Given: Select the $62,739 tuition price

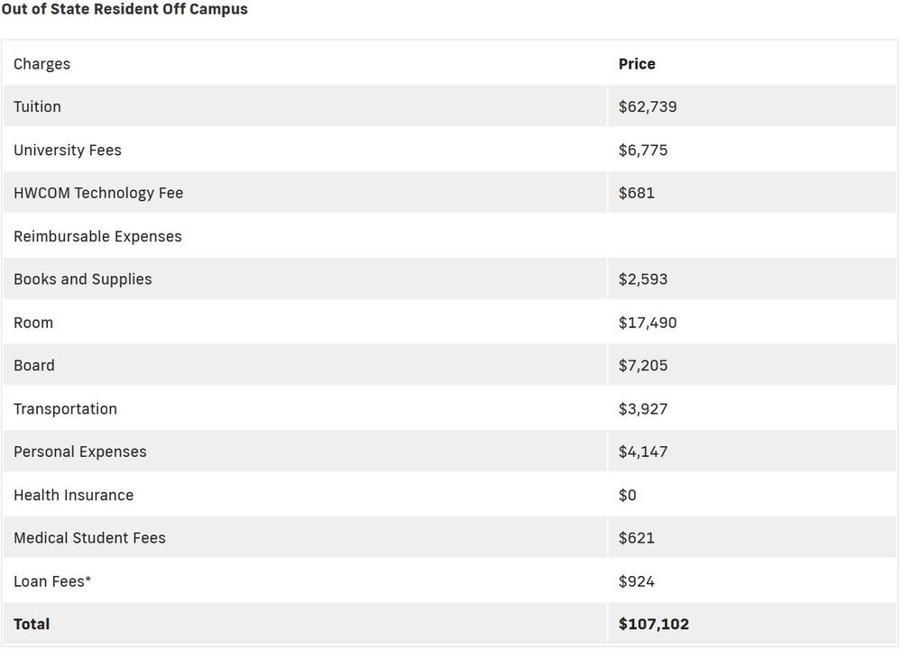Looking at the screenshot, I should click(648, 106).
